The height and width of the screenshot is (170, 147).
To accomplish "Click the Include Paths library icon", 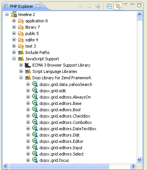I will point(21,52).
